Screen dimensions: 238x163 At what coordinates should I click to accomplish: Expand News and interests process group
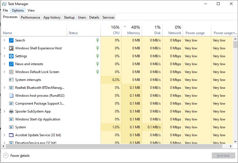(x=5, y=64)
